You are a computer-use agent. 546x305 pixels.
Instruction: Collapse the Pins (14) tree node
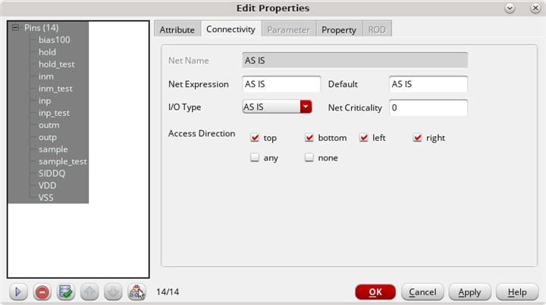tap(15, 28)
